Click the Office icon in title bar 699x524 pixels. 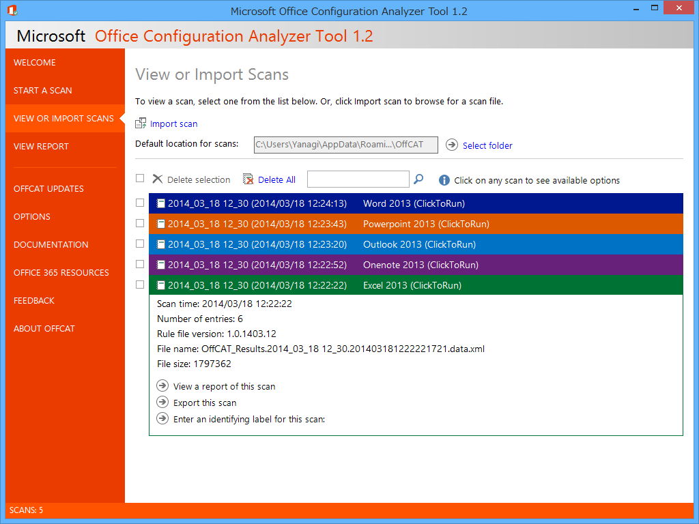coord(12,10)
